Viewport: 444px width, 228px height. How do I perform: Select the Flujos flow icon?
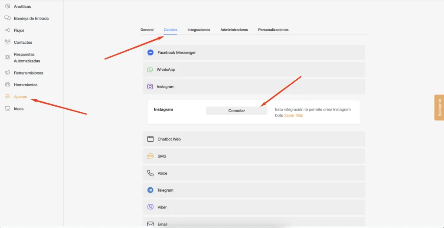point(8,30)
